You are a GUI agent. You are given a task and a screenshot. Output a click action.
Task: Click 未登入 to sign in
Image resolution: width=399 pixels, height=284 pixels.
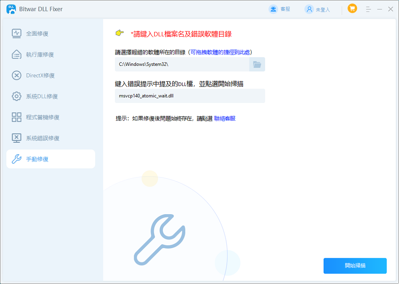(323, 10)
